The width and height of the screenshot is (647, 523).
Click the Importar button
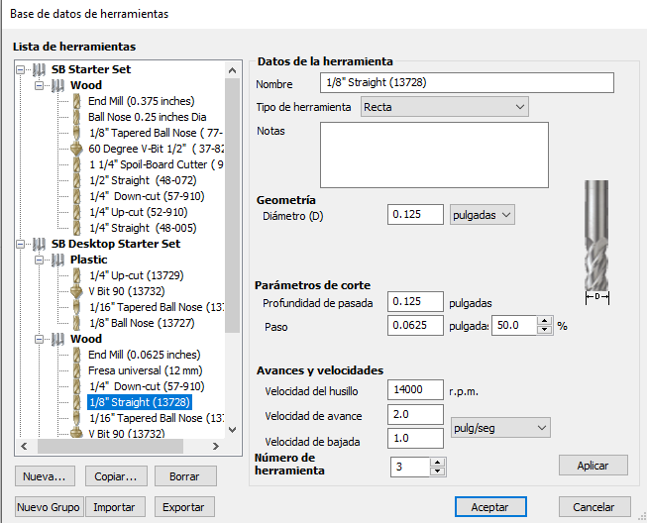pos(115,507)
